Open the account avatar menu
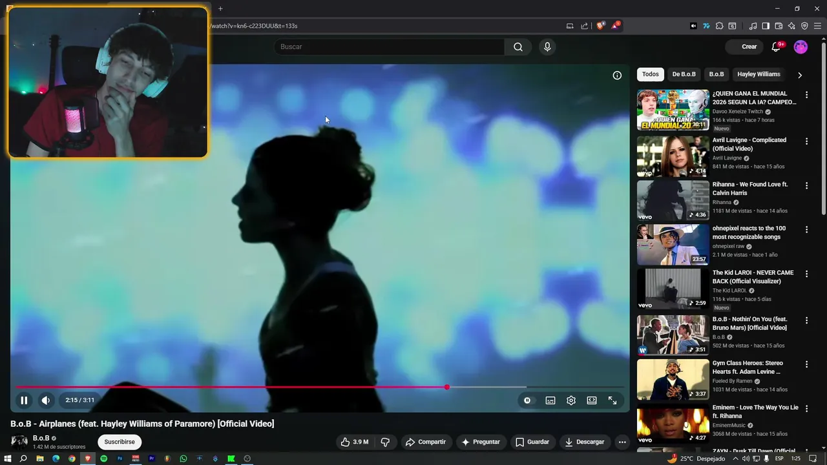 pos(801,46)
